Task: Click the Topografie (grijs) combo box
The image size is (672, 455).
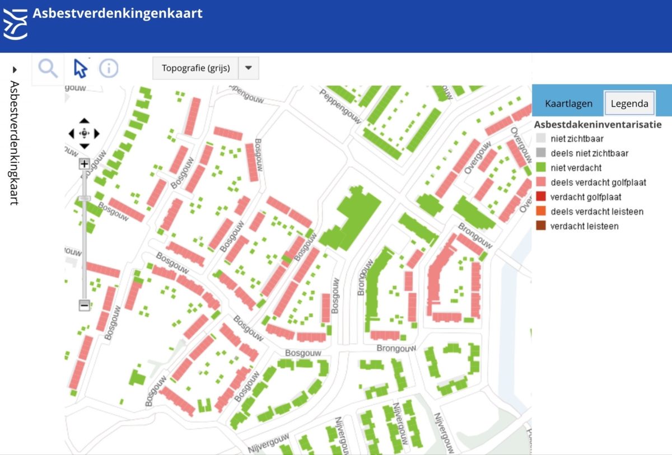Action: click(196, 68)
